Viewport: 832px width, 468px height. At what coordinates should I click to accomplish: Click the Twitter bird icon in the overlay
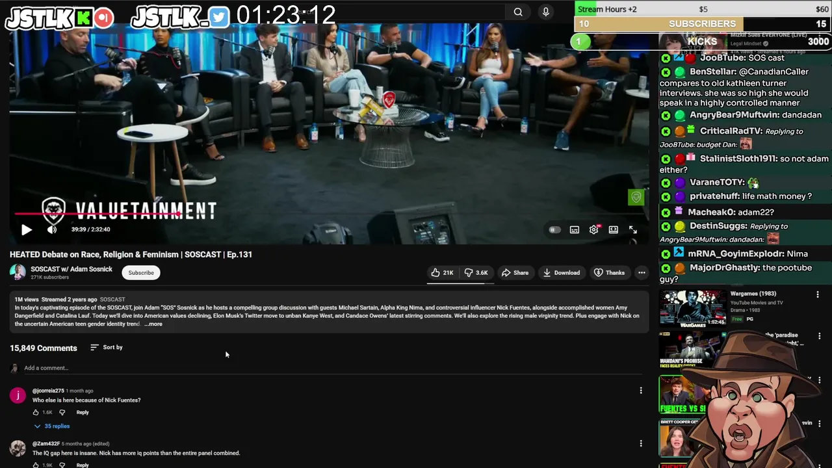coord(219,18)
